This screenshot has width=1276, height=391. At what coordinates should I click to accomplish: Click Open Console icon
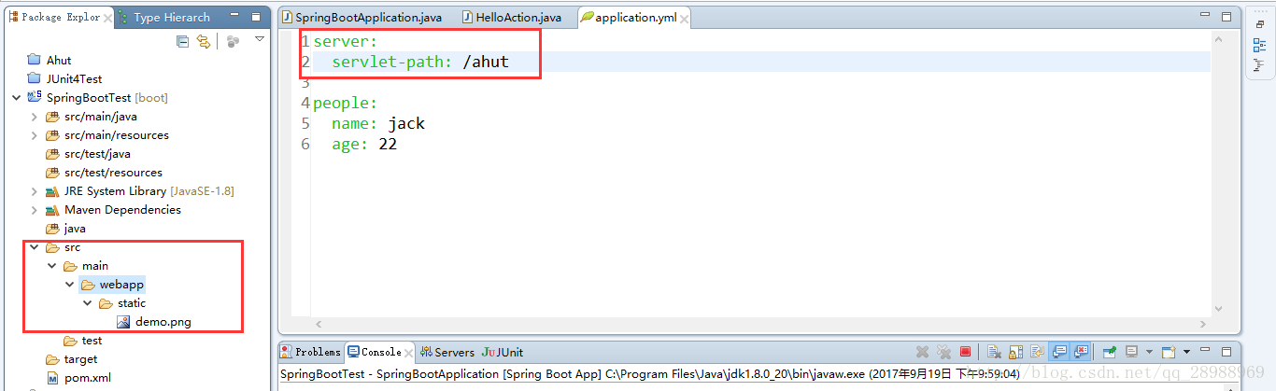pyautogui.click(x=1169, y=352)
